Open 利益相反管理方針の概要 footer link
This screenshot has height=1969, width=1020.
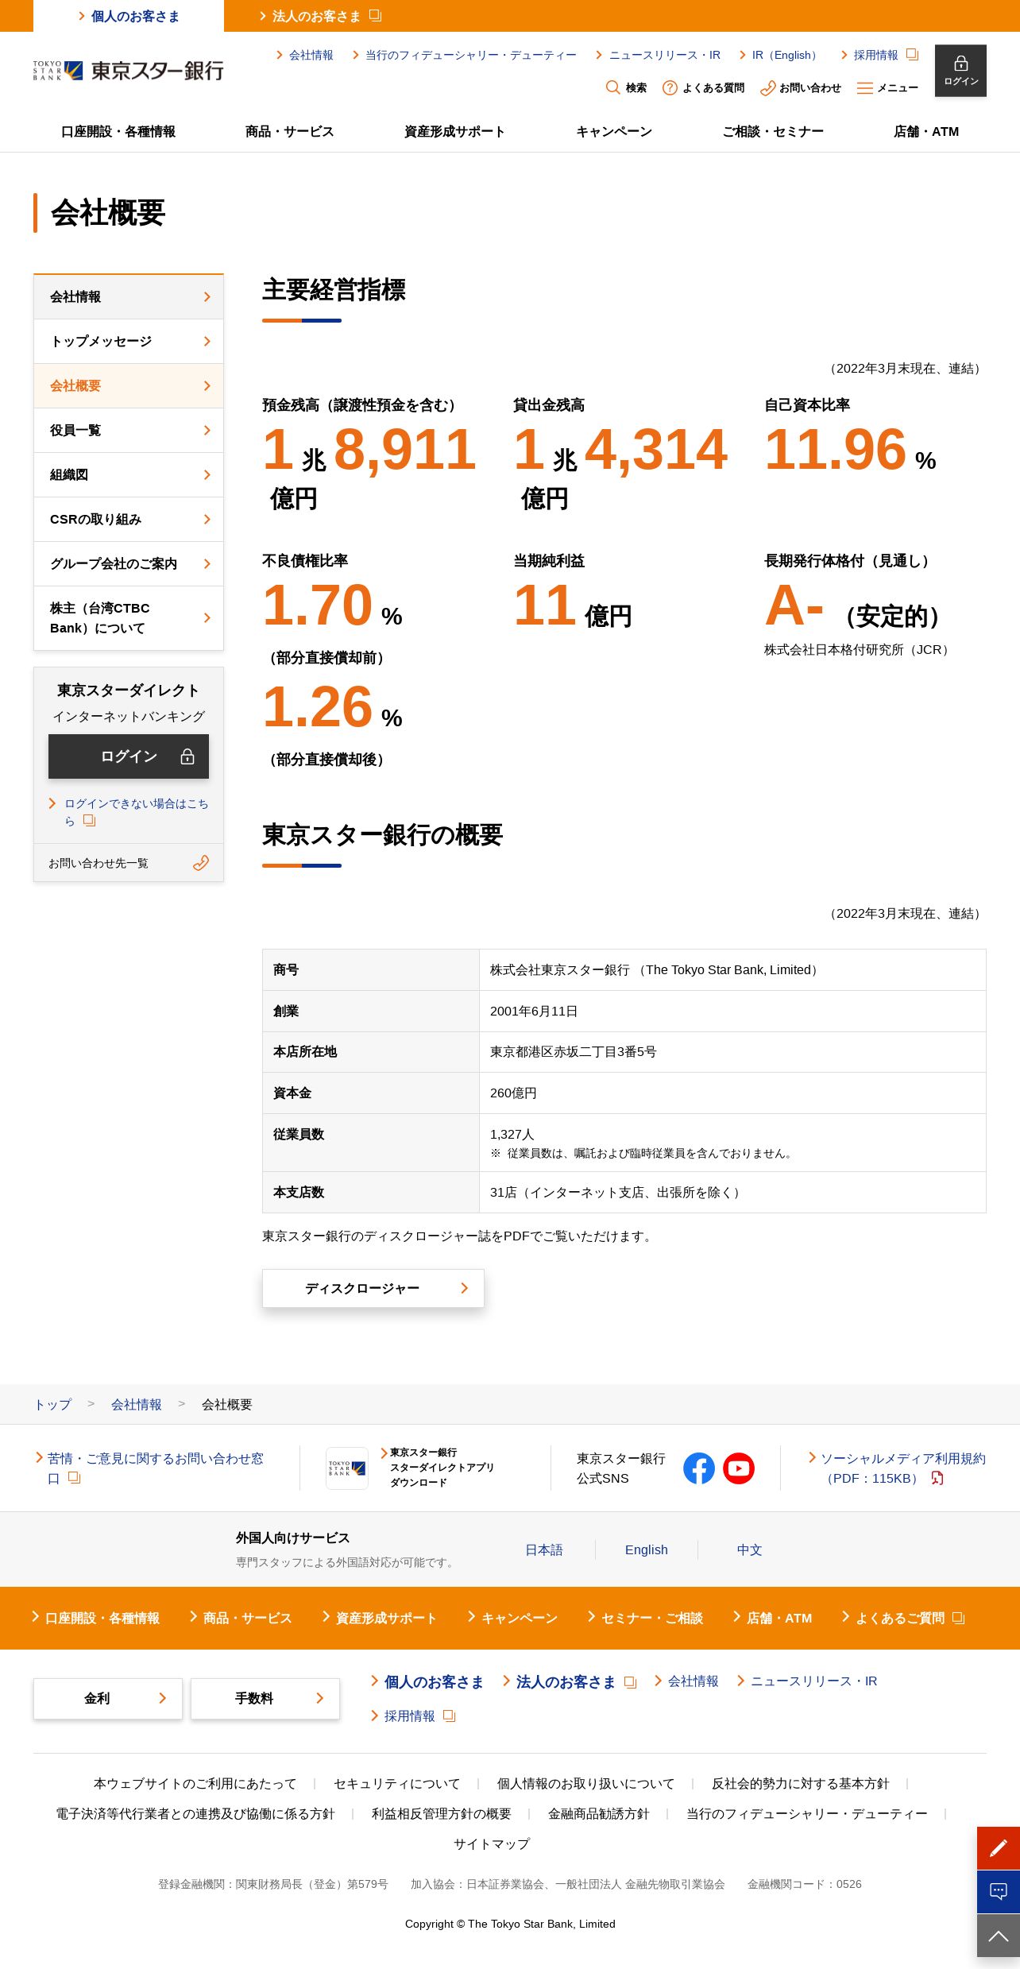click(442, 1814)
